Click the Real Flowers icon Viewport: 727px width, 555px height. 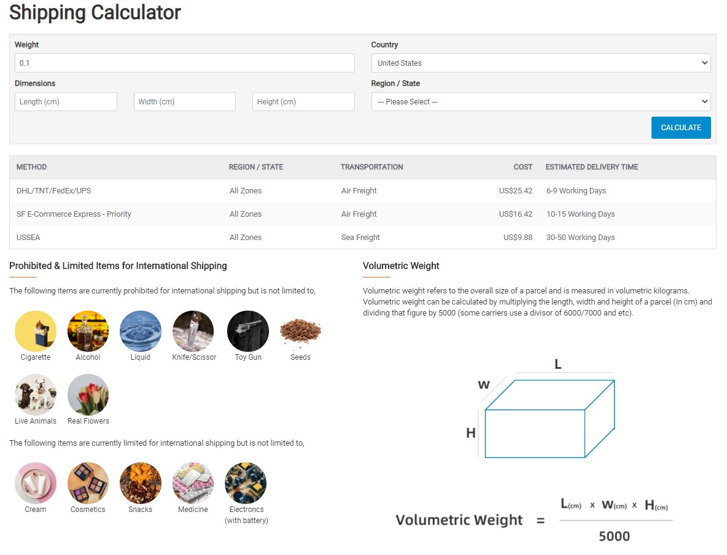point(88,395)
